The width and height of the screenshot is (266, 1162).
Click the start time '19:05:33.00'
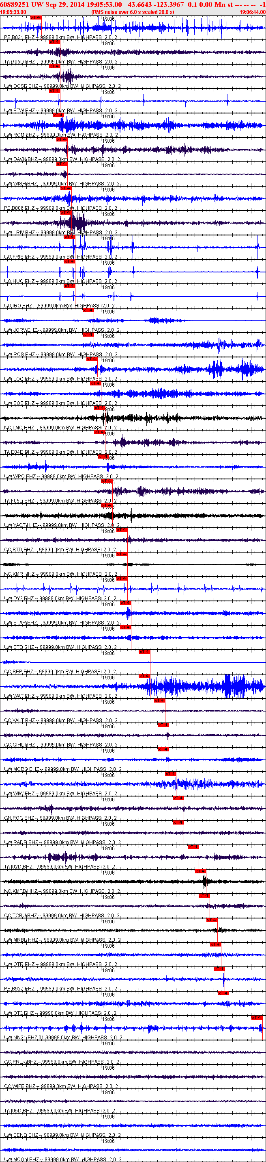click(13, 12)
